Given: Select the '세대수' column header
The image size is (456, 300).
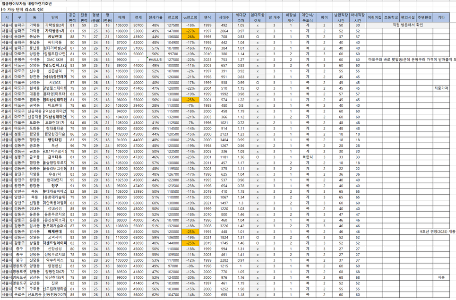Looking at the screenshot, I should (x=224, y=17).
